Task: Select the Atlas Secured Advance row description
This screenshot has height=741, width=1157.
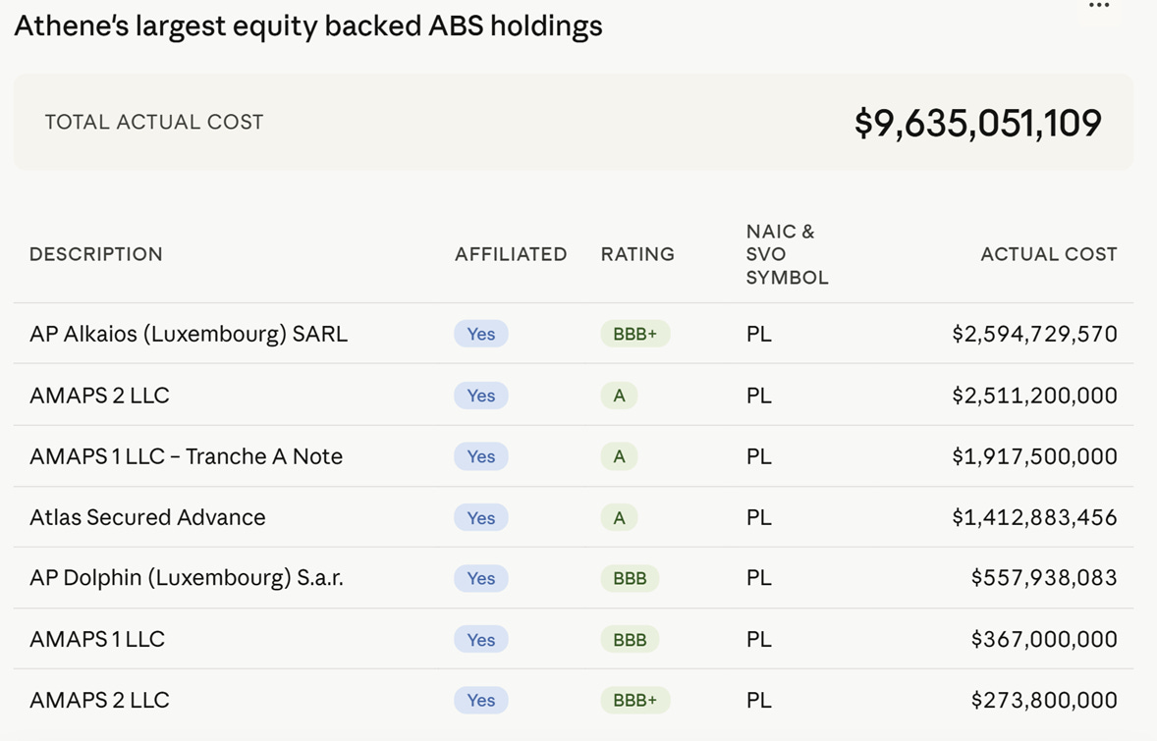Action: click(147, 517)
